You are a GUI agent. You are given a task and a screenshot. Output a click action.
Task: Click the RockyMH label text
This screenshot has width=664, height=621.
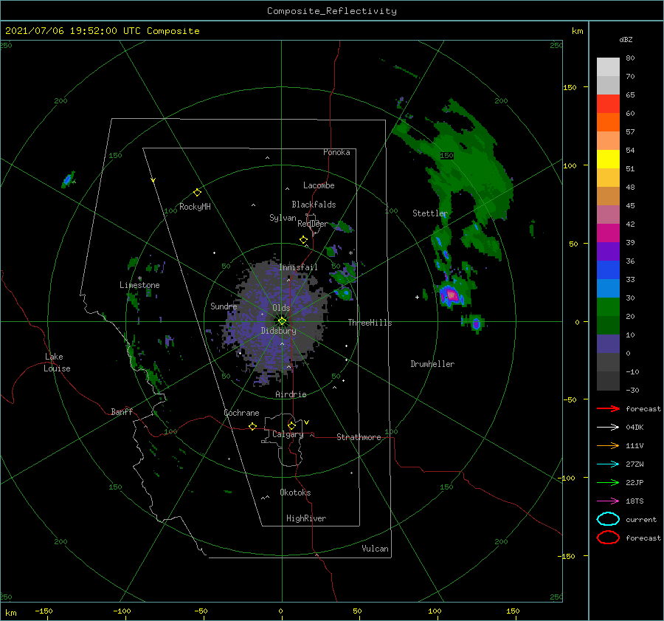[195, 207]
